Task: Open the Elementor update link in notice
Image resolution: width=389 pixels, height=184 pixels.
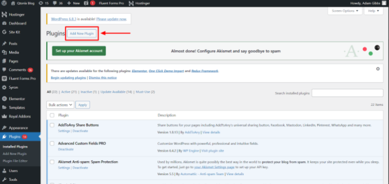Action: [139, 71]
